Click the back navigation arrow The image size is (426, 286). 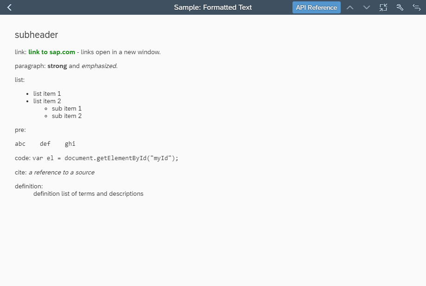pos(8,7)
